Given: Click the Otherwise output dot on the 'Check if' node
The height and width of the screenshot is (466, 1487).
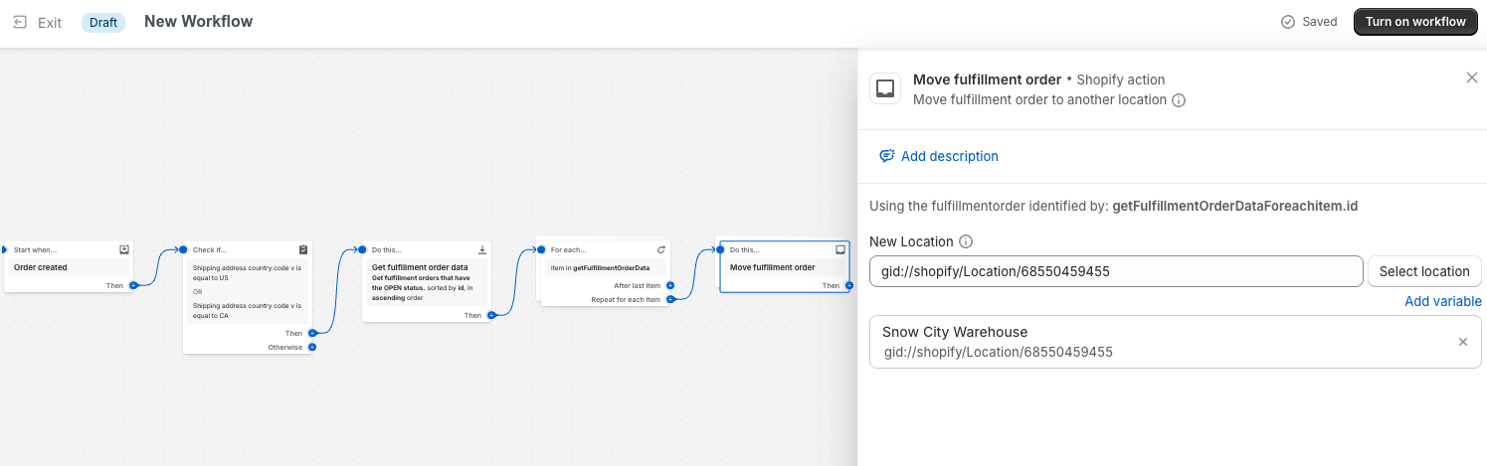Looking at the screenshot, I should [312, 347].
